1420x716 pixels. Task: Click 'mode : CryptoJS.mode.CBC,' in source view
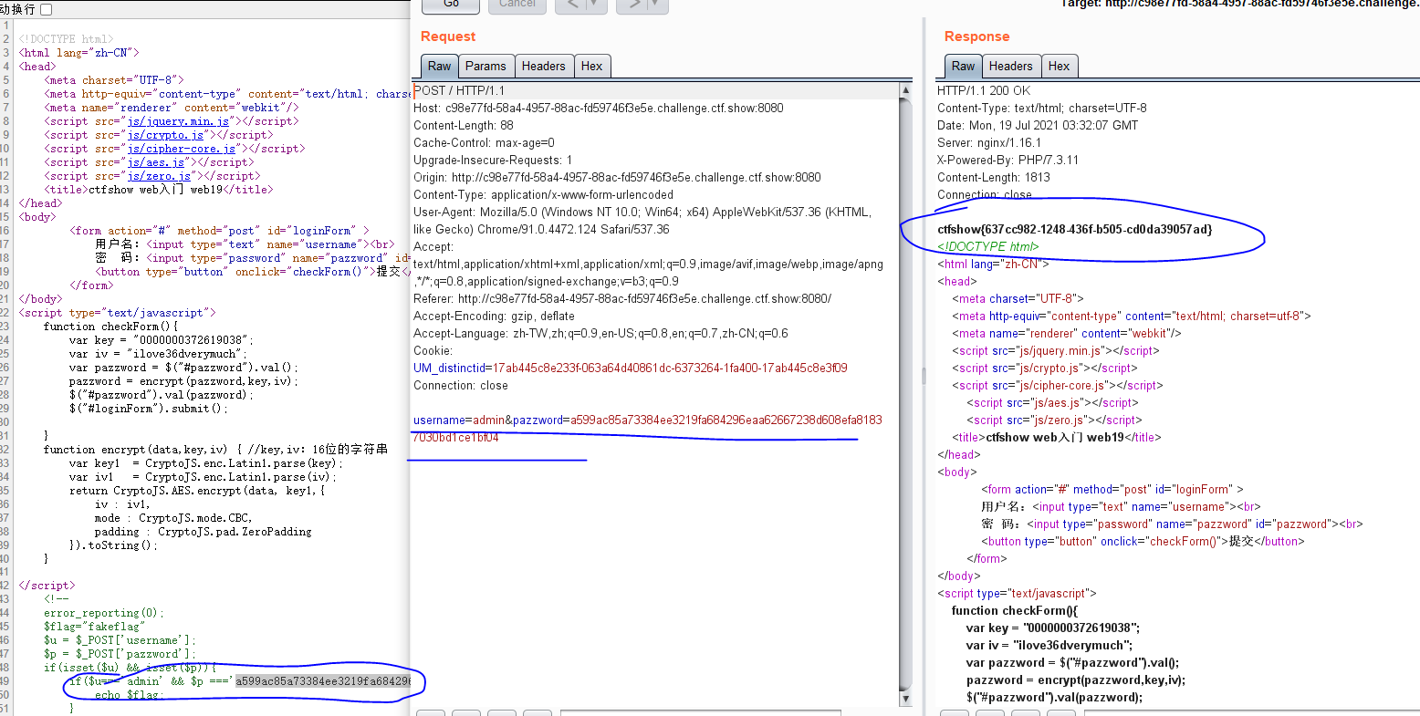tap(173, 518)
